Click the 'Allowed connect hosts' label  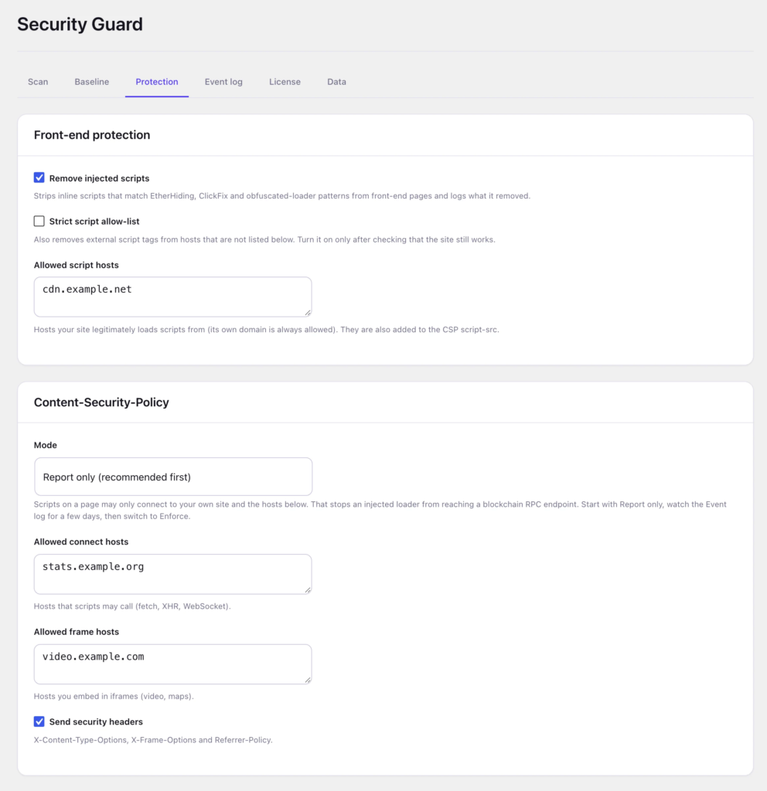pos(80,541)
